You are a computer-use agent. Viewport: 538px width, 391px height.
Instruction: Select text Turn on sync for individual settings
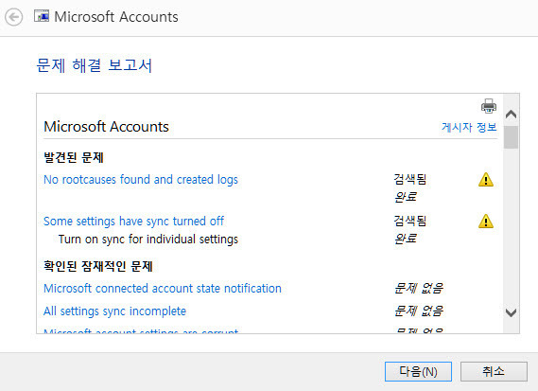(x=148, y=240)
